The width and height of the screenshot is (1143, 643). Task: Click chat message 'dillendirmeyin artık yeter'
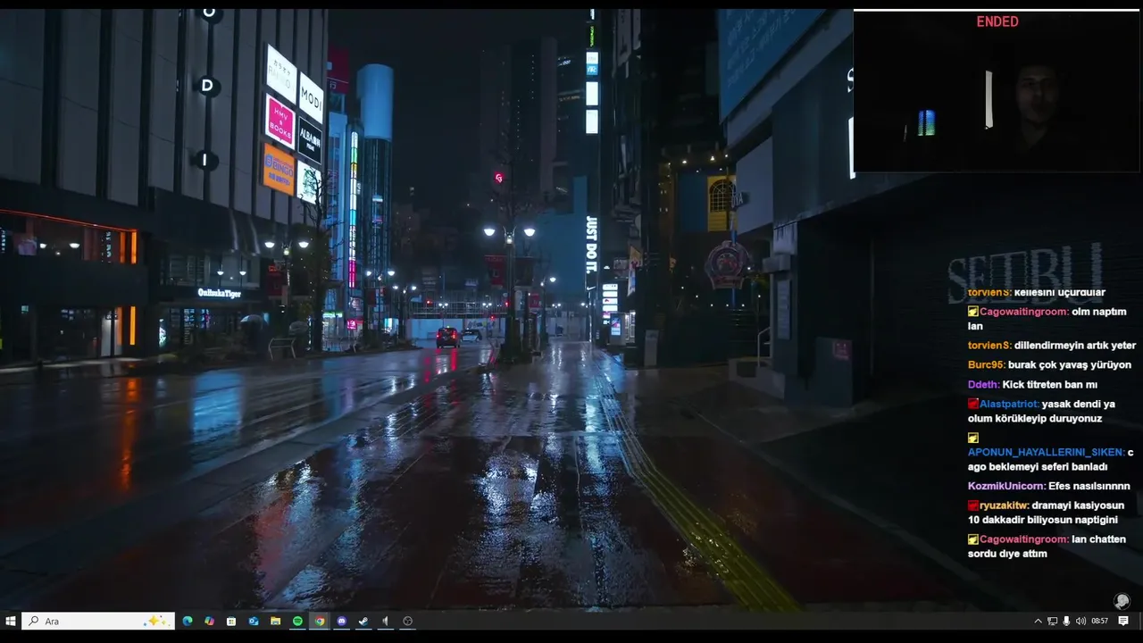(1075, 346)
